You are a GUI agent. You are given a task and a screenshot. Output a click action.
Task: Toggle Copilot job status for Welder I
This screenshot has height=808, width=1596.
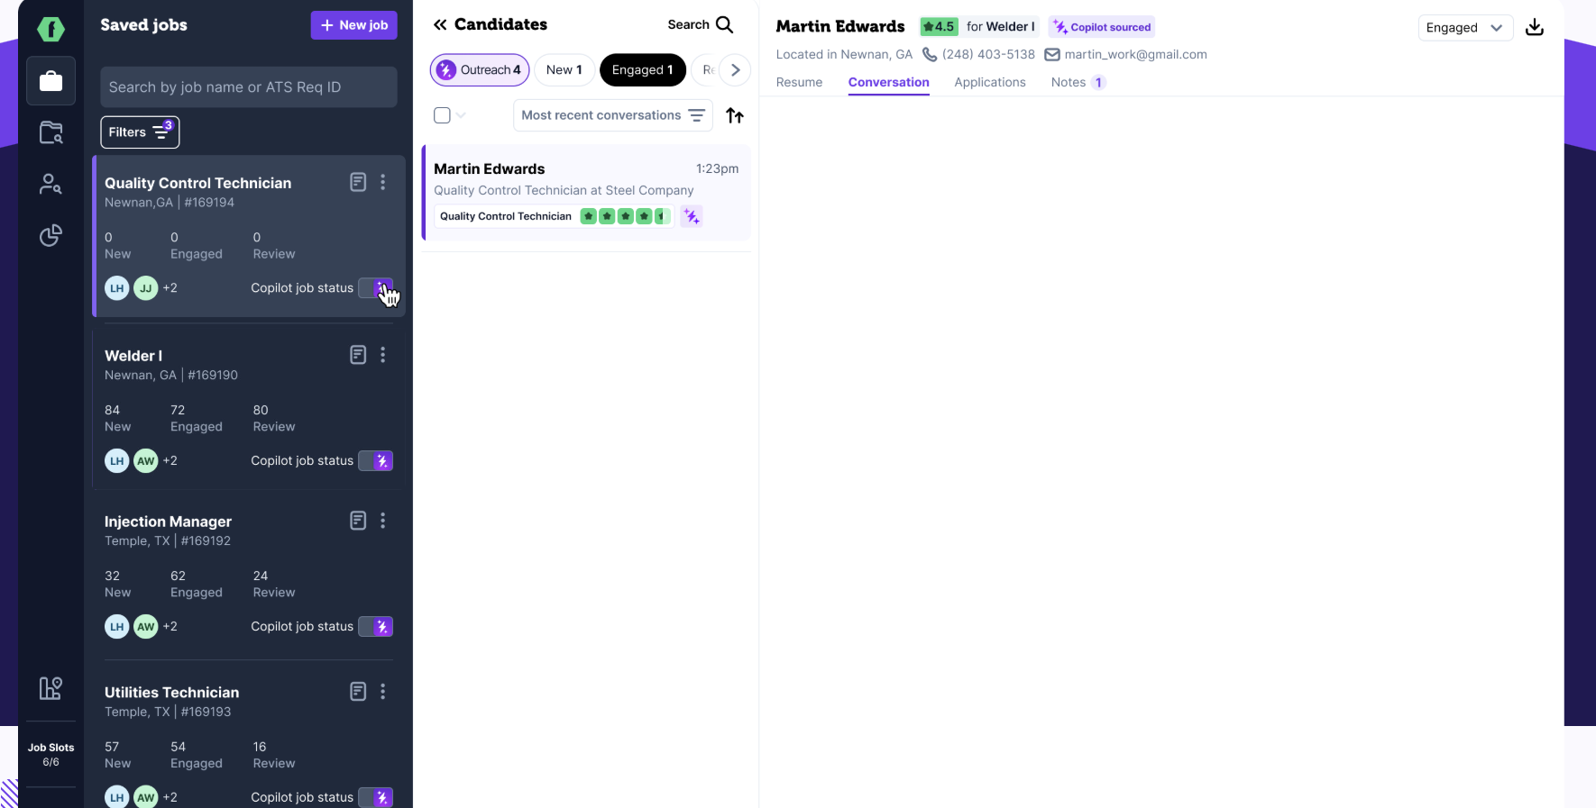coord(376,461)
